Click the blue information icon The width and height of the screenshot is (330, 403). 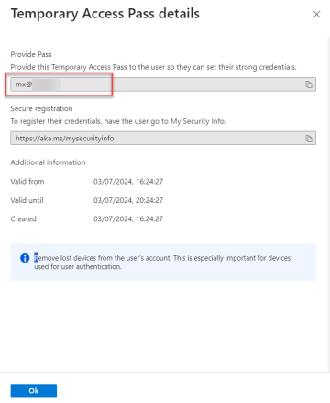point(25,258)
